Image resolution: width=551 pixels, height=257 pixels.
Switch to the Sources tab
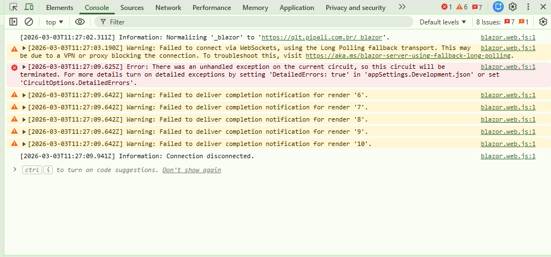click(x=132, y=8)
